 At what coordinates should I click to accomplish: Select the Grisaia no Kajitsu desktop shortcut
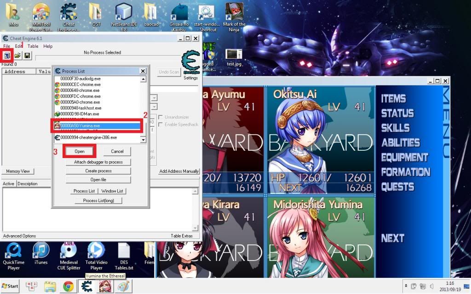click(x=179, y=17)
